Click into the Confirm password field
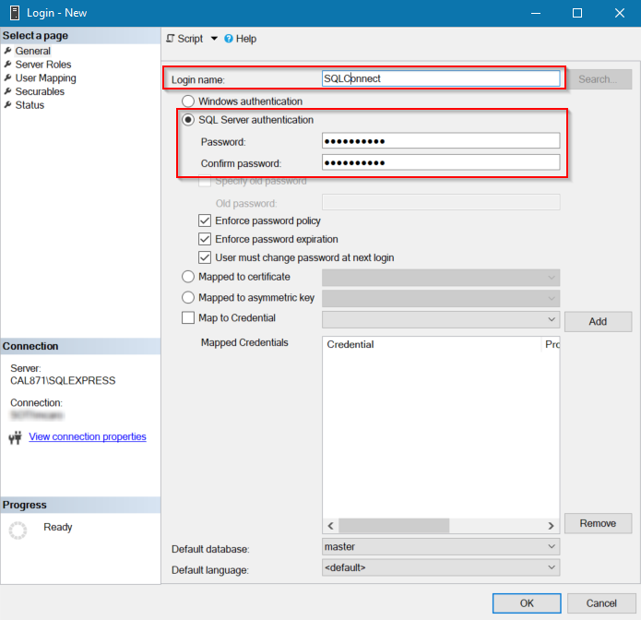Screen dimensions: 641x620 [x=441, y=162]
